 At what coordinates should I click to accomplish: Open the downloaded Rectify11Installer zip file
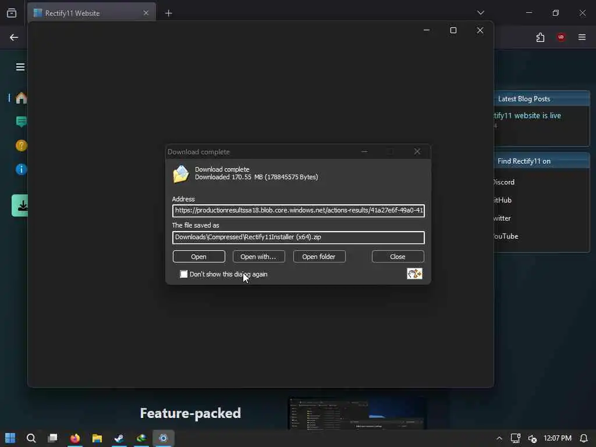199,257
